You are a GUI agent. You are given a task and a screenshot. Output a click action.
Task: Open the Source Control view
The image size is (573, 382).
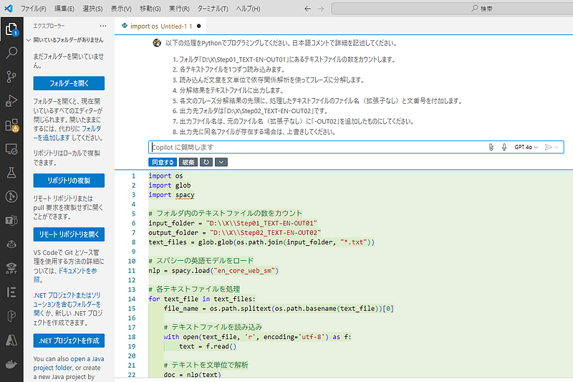click(11, 77)
